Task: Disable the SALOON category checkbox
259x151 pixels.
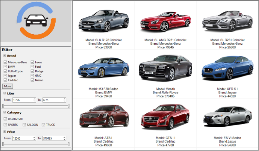Action: pyautogui.click(x=25, y=125)
